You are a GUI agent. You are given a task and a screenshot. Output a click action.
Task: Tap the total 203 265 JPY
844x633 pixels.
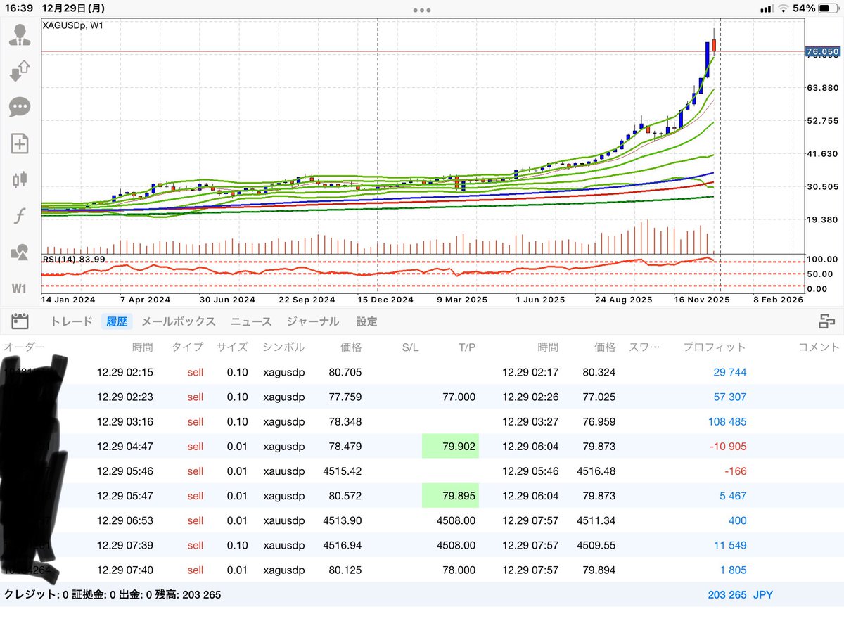tap(741, 594)
